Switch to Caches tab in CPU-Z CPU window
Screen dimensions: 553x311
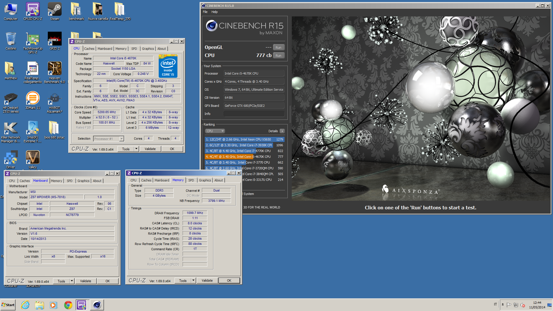pyautogui.click(x=89, y=49)
